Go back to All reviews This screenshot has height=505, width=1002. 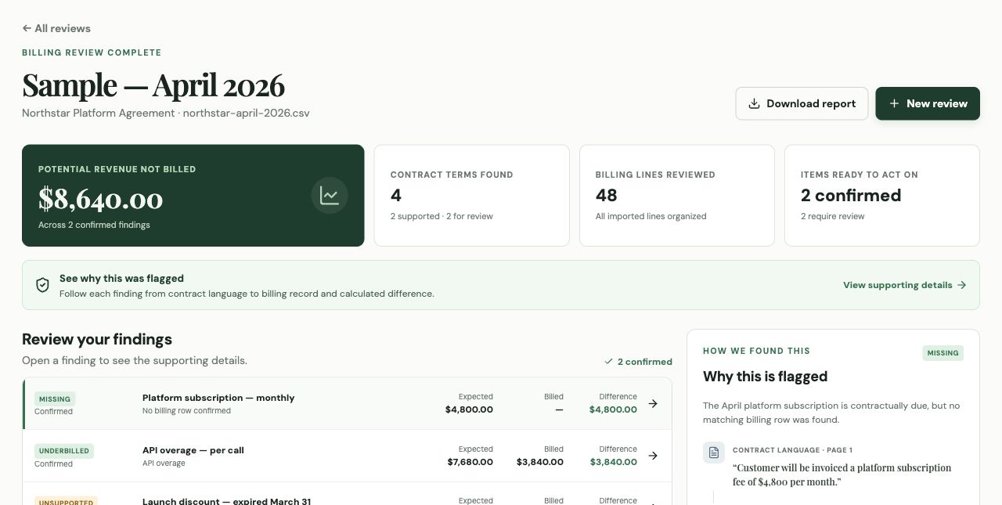56,28
